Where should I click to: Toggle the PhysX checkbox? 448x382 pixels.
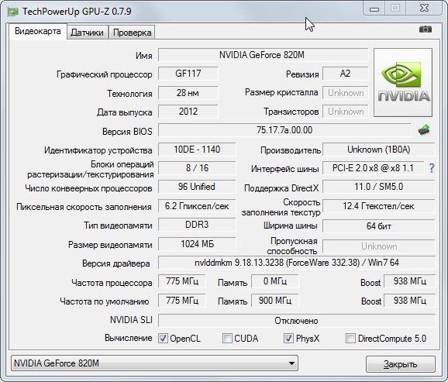click(288, 339)
